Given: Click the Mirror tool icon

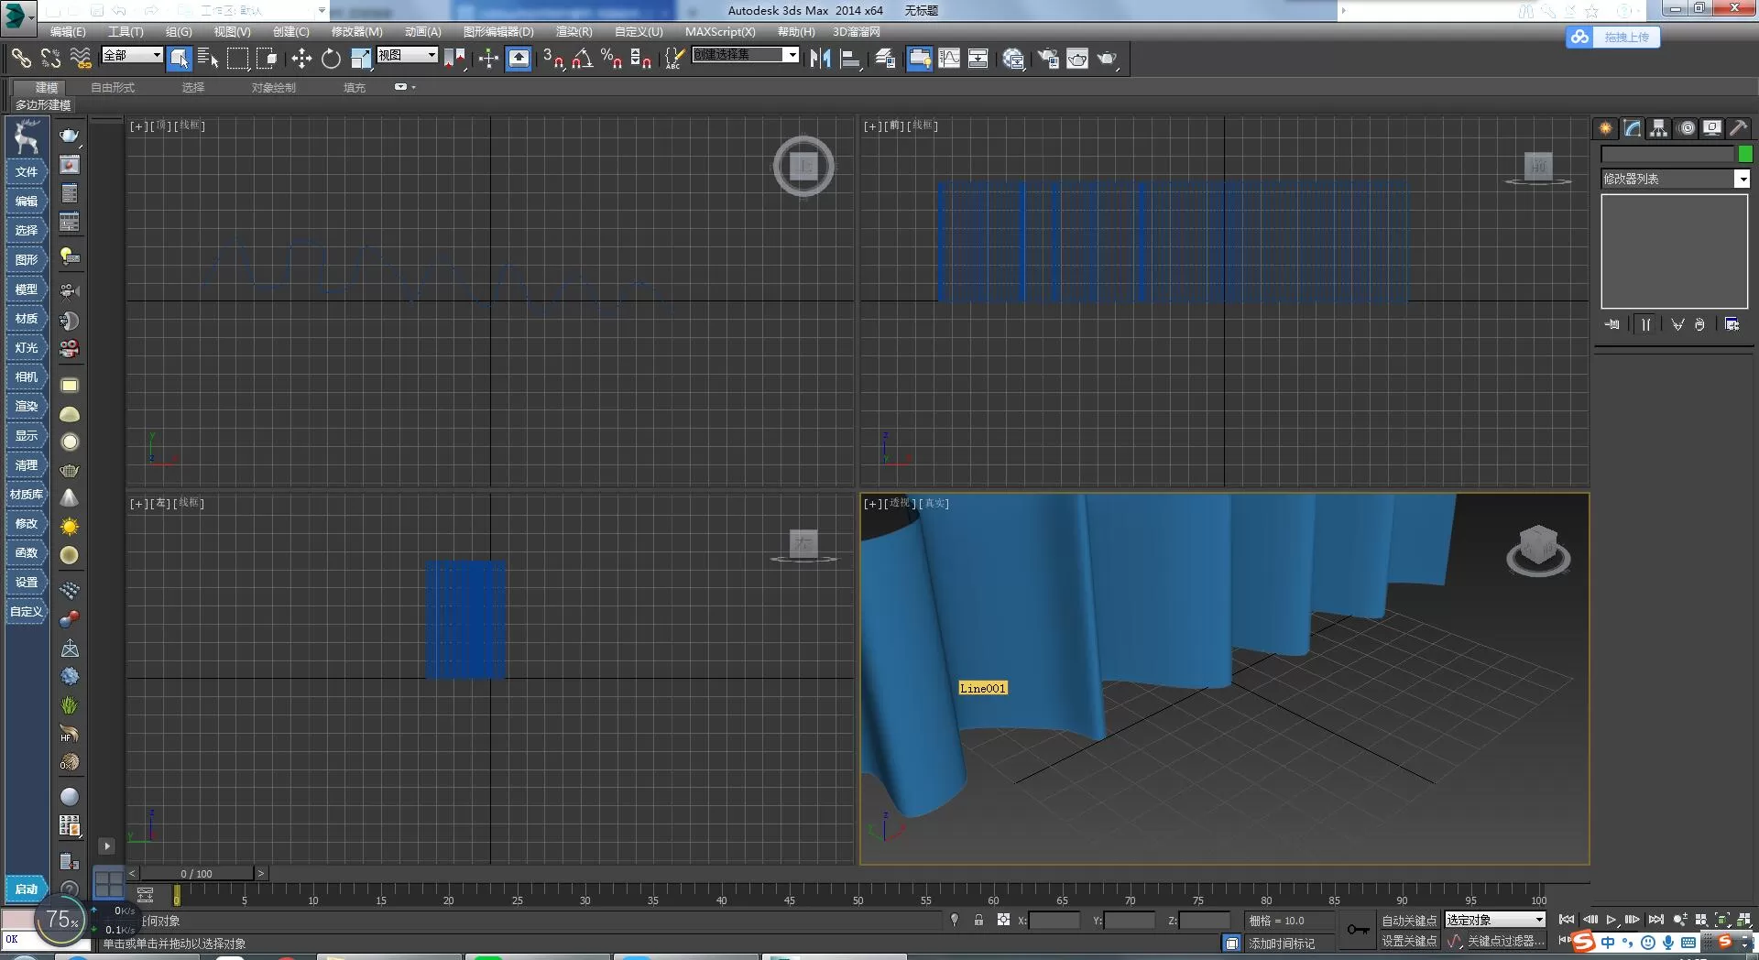Looking at the screenshot, I should tap(820, 59).
